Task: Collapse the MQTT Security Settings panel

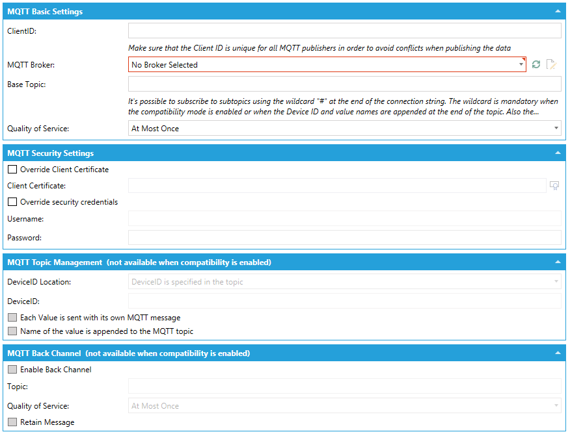Action: click(557, 153)
